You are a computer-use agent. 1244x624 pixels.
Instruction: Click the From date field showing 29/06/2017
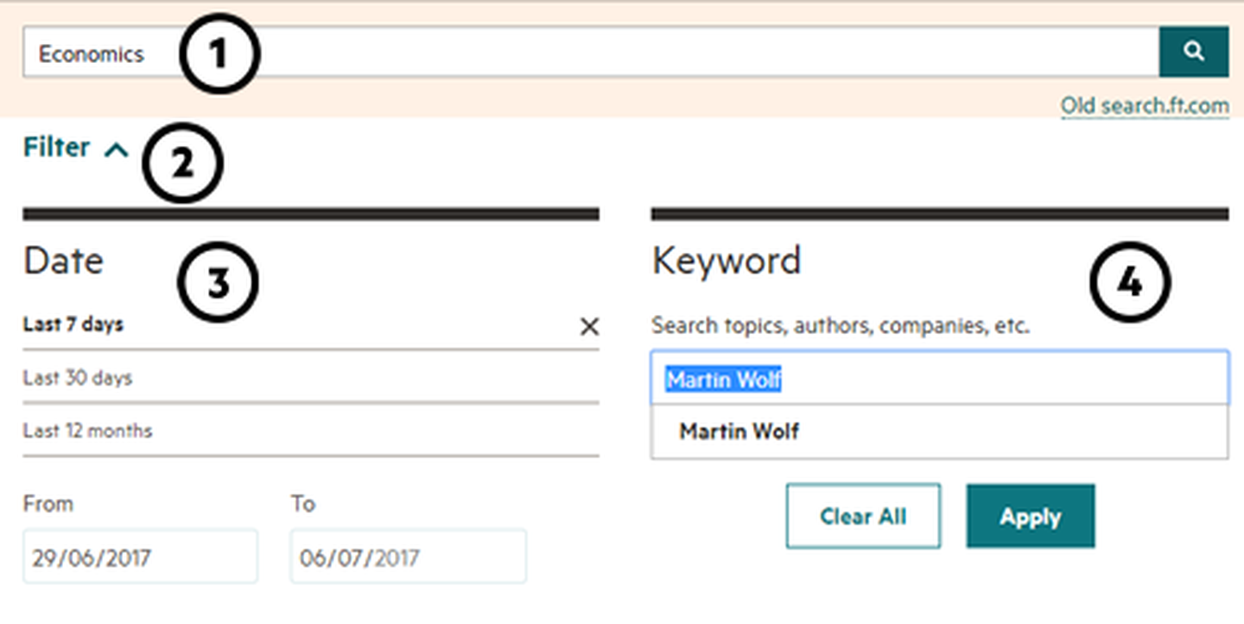click(140, 556)
